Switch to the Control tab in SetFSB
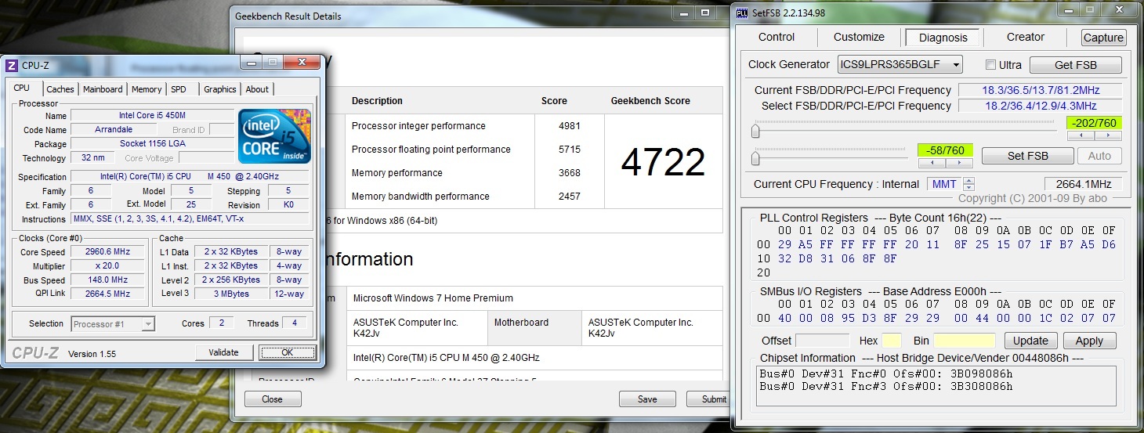1144x433 pixels. coord(777,37)
